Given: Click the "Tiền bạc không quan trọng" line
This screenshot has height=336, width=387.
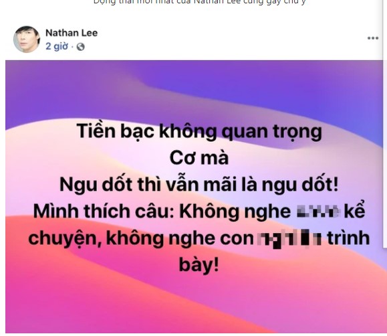Looking at the screenshot, I should tap(199, 131).
